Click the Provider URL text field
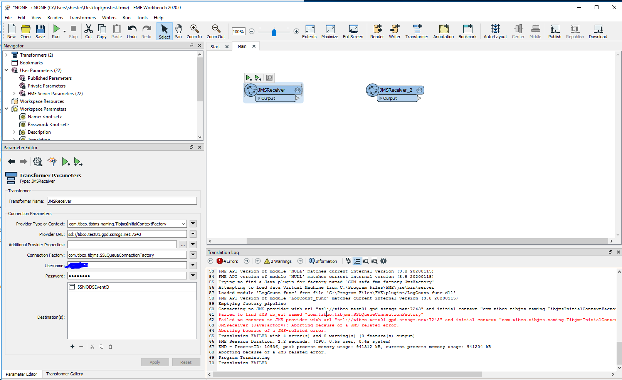Viewport: 622px width, 380px height. 127,234
